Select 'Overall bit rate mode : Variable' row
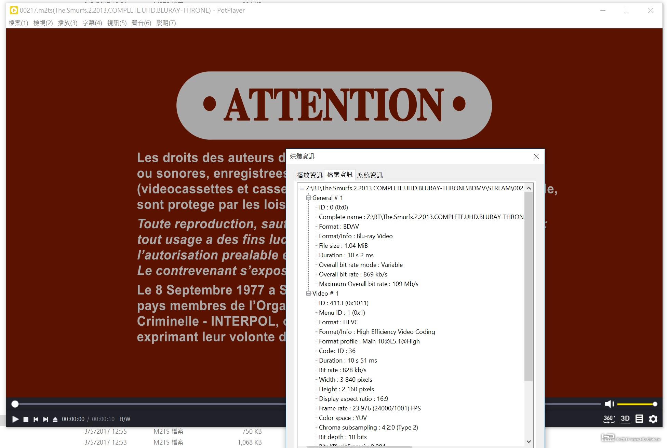 pyautogui.click(x=361, y=264)
